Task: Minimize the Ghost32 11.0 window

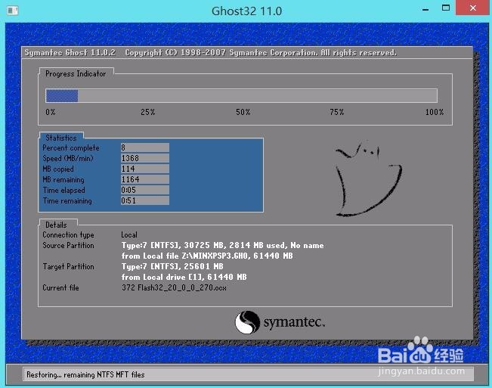Action: coord(425,10)
